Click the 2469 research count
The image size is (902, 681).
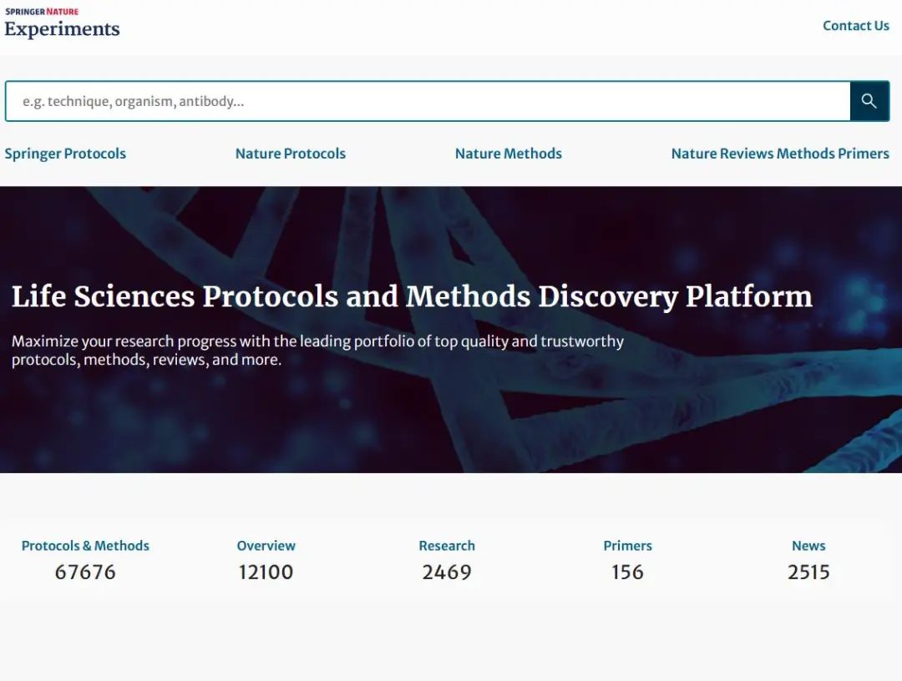(x=447, y=573)
